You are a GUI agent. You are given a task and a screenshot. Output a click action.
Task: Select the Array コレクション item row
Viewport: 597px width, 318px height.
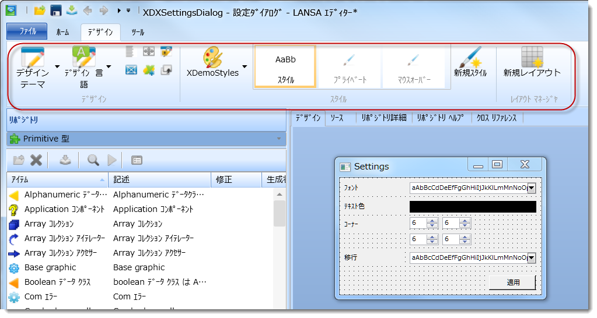[x=140, y=224]
